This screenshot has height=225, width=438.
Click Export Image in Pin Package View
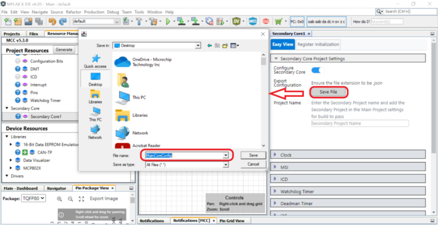point(103,199)
